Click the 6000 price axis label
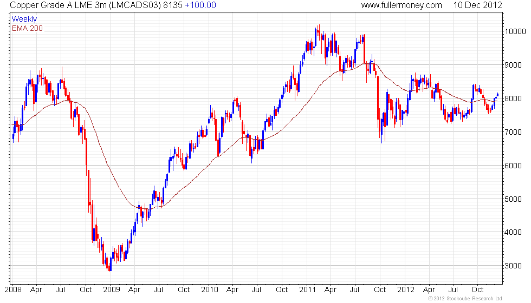 [514, 166]
